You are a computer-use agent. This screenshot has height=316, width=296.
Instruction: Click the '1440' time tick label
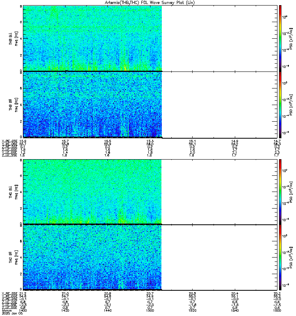tap(107, 310)
